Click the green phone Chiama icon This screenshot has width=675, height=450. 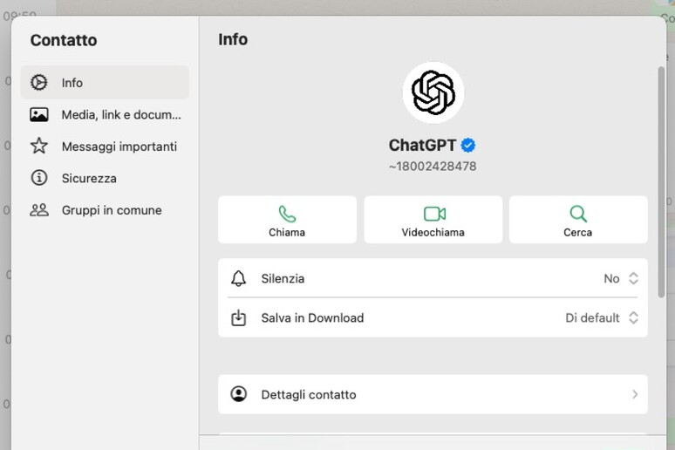click(287, 214)
